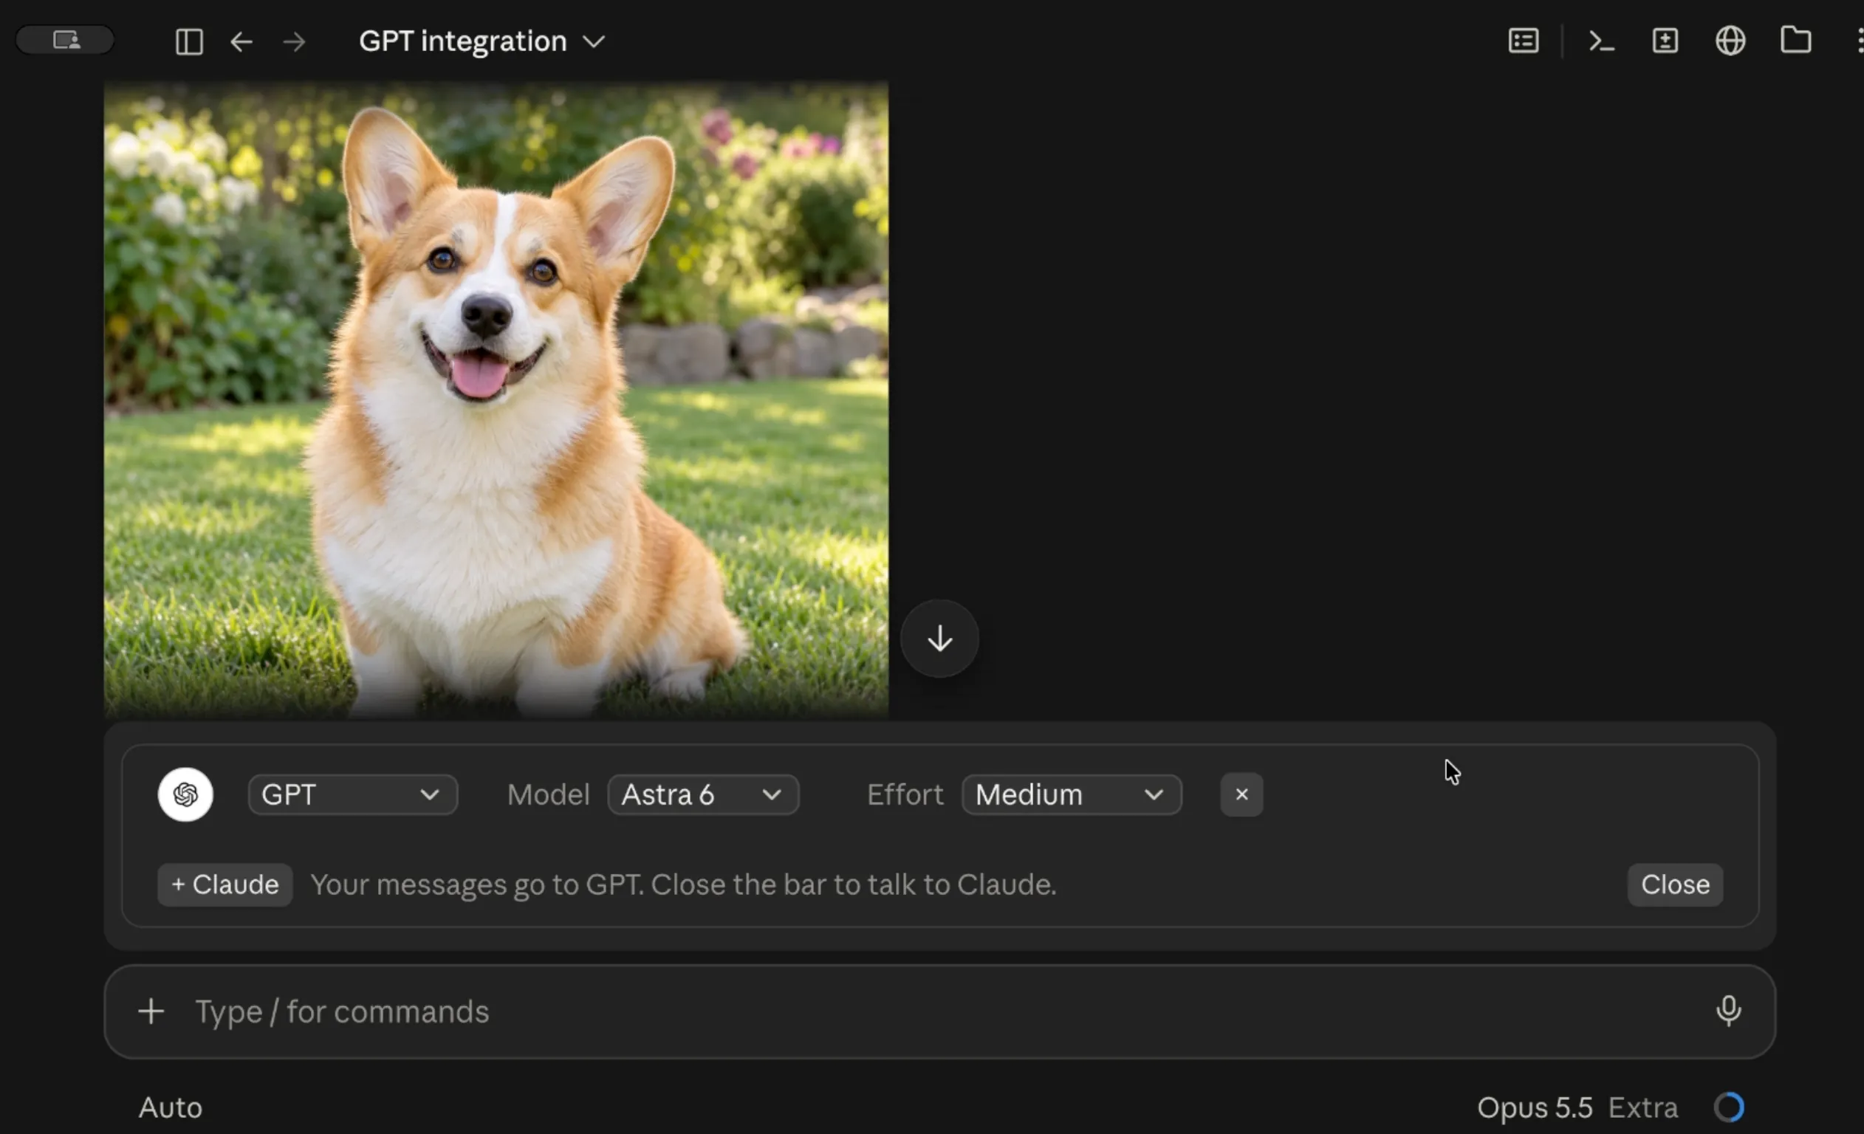Click the plus attachment icon in the message box
Screen dimensions: 1864x1134
click(151, 1011)
